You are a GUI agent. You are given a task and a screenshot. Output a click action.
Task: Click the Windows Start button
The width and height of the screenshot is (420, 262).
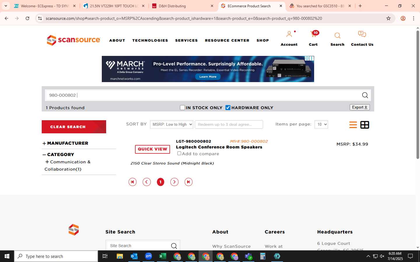tap(7, 256)
